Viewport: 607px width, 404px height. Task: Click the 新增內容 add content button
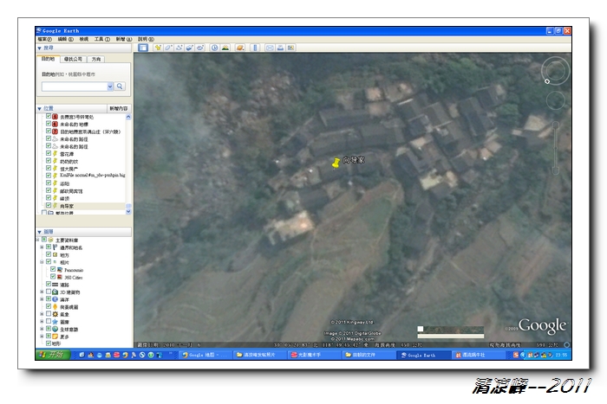(x=119, y=108)
